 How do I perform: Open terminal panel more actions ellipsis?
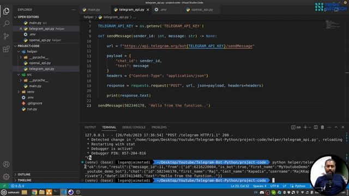[x=329, y=127]
